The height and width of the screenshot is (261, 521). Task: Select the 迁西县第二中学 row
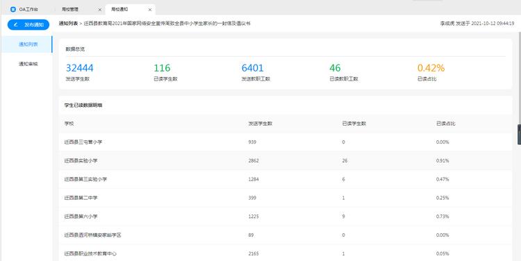pyautogui.click(x=285, y=198)
